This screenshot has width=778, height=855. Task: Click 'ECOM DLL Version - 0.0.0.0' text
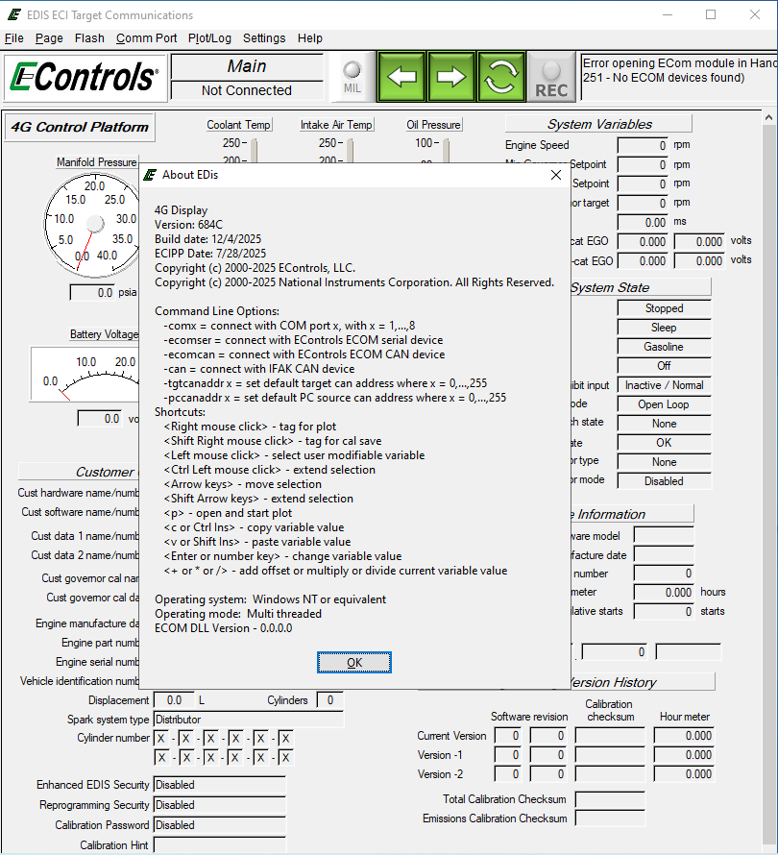coord(224,628)
